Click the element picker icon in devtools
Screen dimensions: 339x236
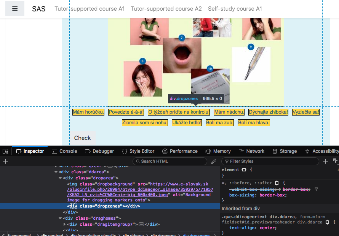point(5,151)
